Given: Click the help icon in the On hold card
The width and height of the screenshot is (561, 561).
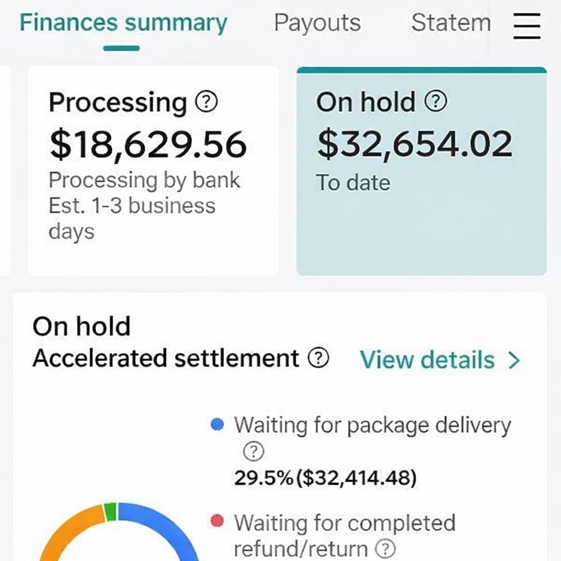Looking at the screenshot, I should click(436, 101).
